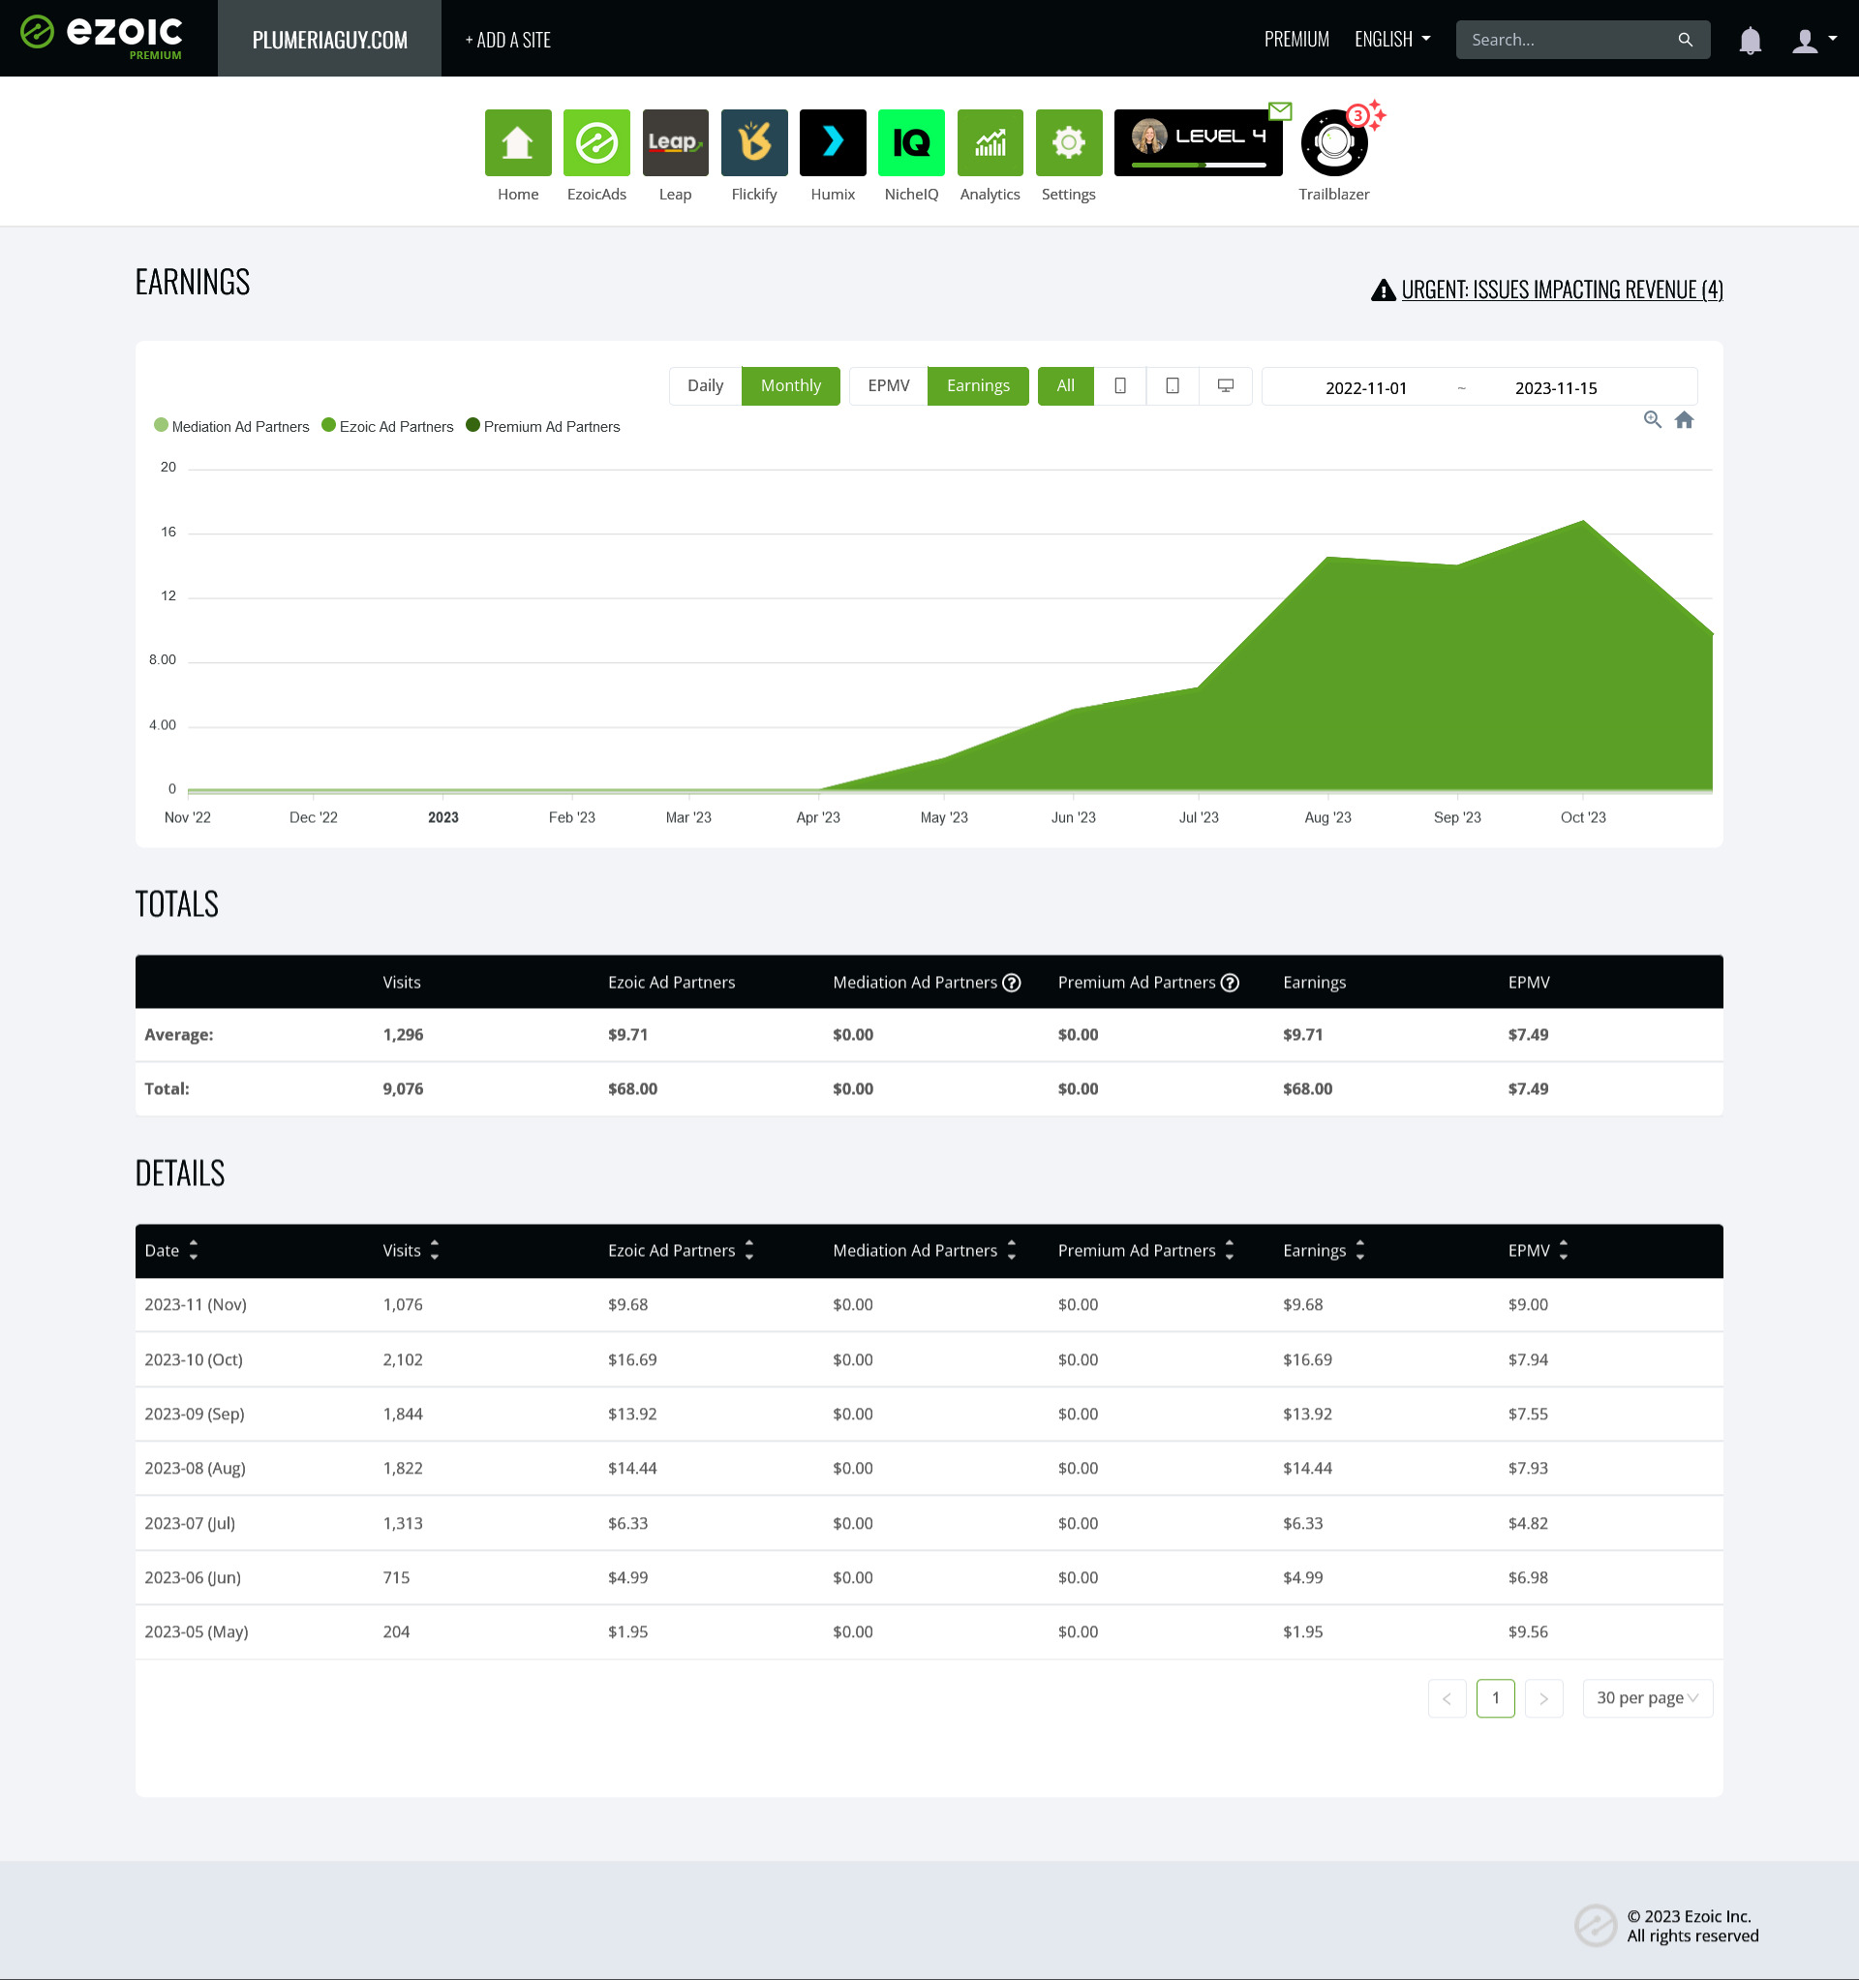
Task: Click the 2023-10 (Oct) row date
Action: point(194,1359)
